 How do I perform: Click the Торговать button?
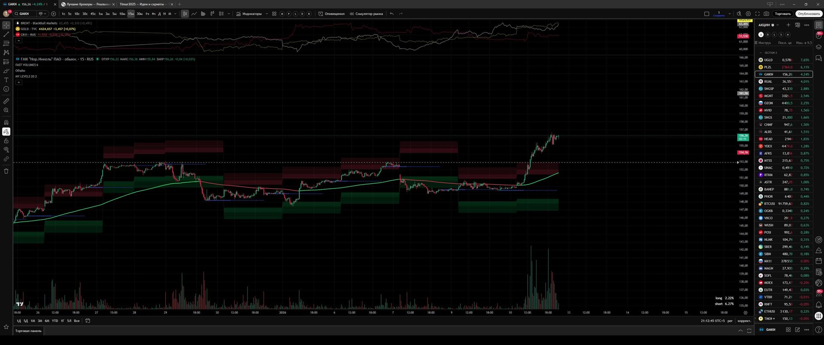(782, 14)
